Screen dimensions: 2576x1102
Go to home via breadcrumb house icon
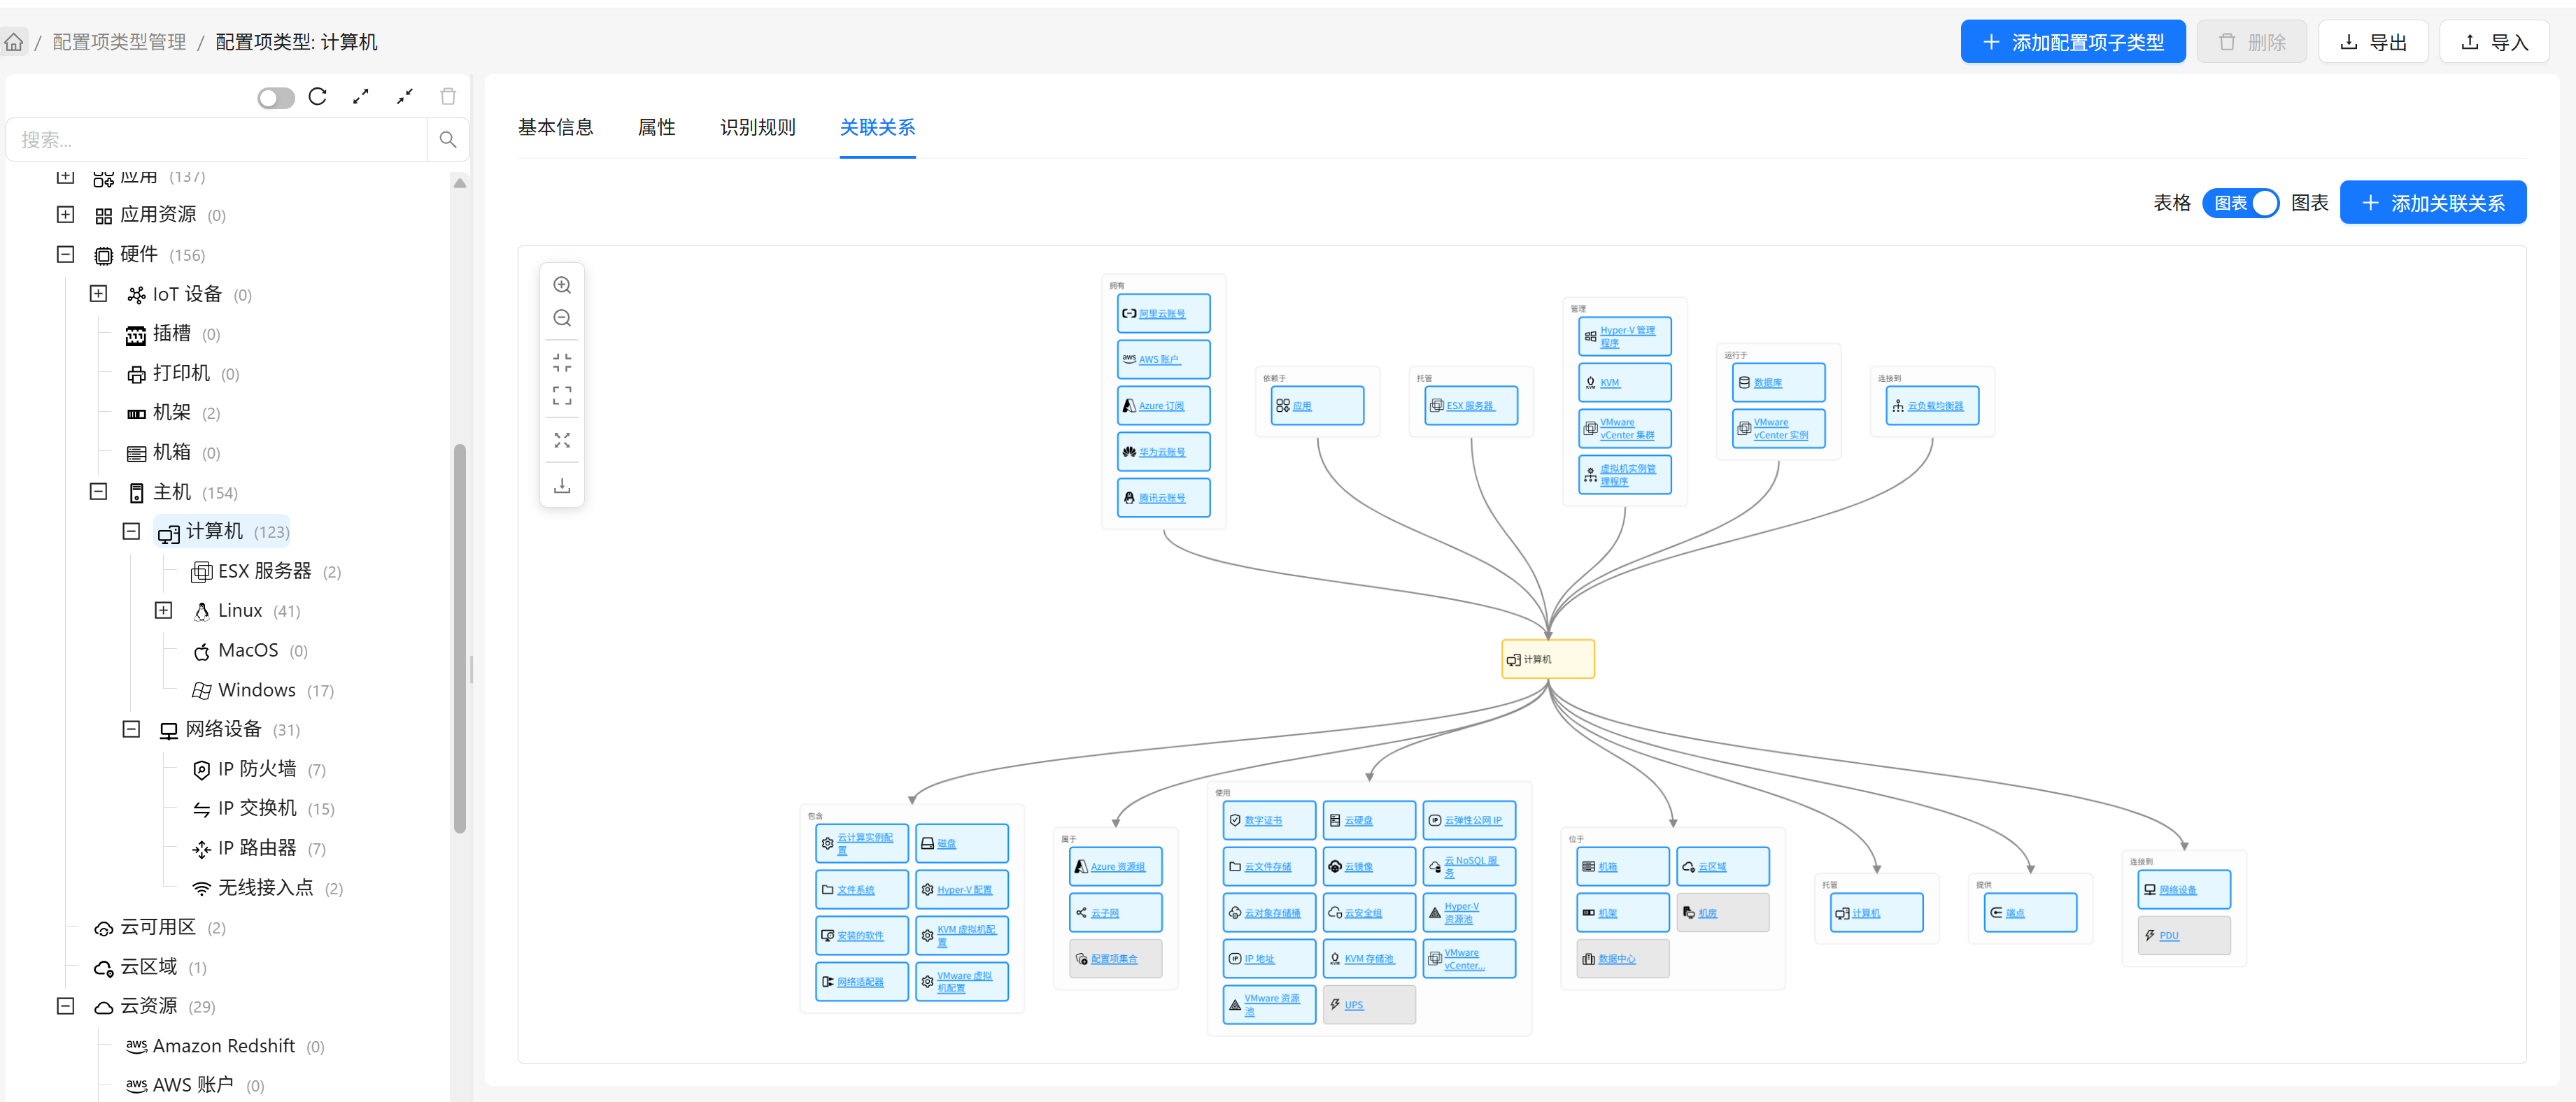(x=14, y=42)
